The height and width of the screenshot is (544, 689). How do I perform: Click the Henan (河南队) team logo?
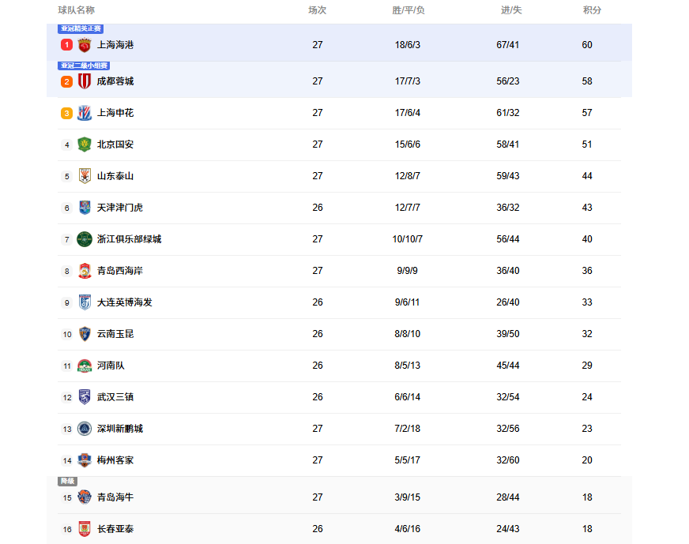[85, 366]
